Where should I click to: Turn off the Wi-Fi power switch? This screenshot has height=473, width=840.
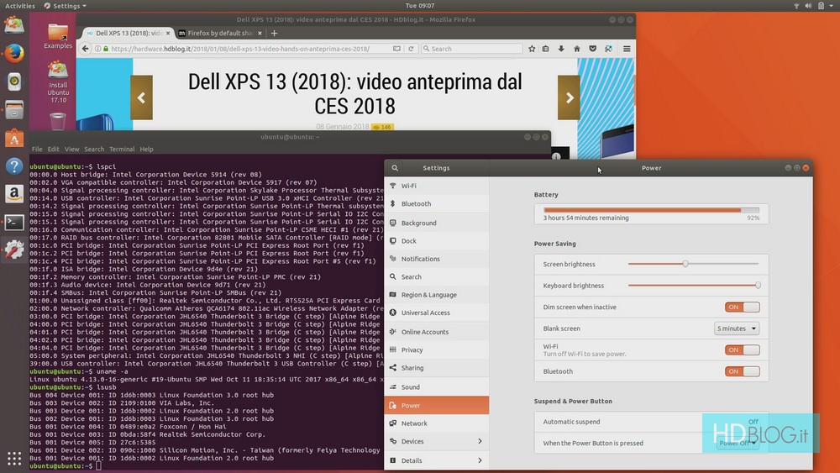pyautogui.click(x=742, y=349)
